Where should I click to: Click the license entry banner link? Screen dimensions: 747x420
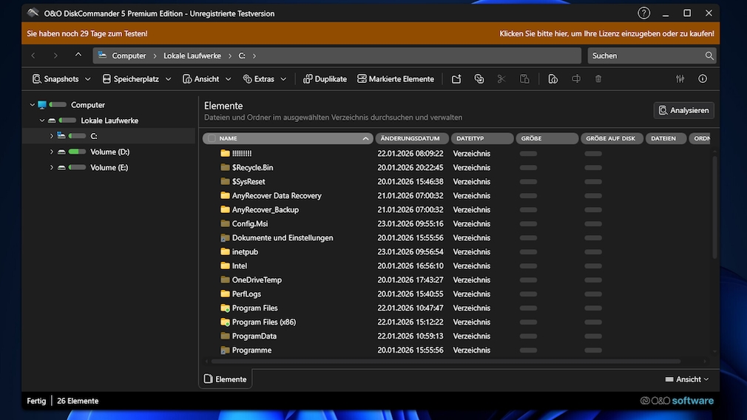pos(606,33)
